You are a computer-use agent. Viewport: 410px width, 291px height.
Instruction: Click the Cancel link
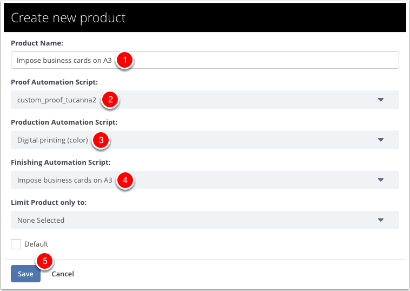(x=63, y=274)
